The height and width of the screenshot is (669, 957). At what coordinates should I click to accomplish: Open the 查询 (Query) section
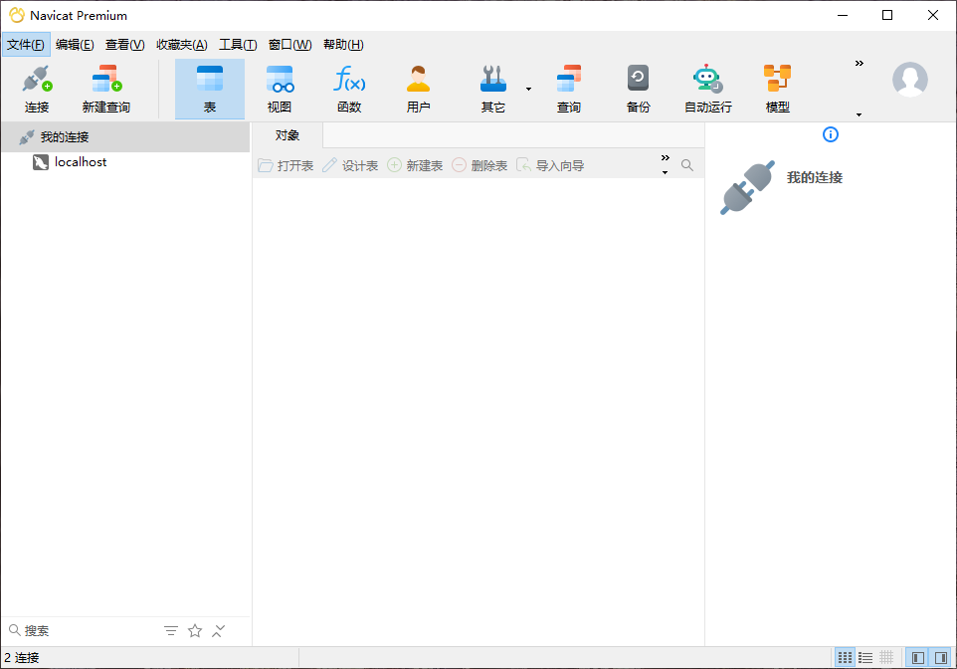click(x=569, y=90)
